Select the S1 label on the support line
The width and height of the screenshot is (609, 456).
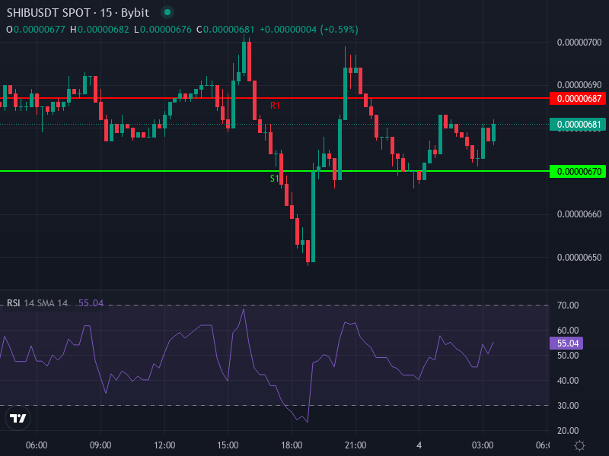(274, 178)
